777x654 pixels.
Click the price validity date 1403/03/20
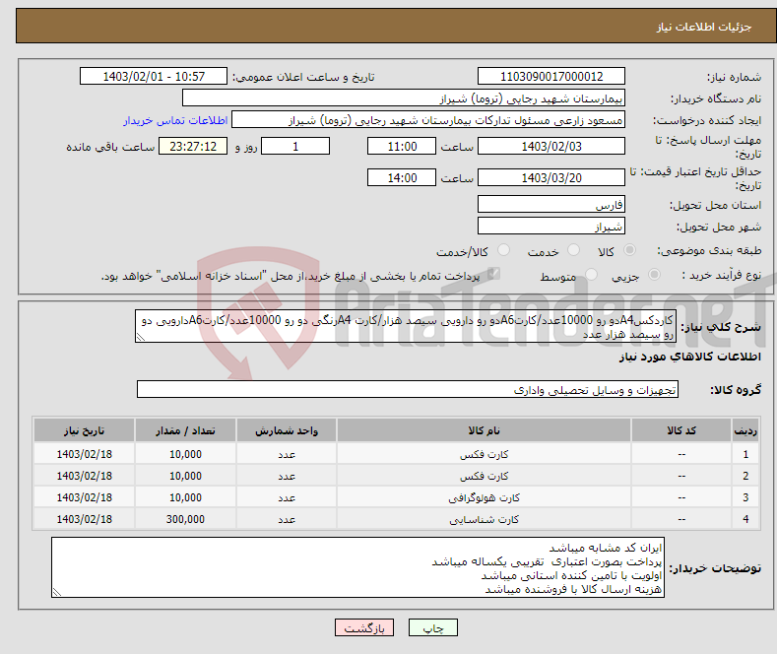[551, 177]
